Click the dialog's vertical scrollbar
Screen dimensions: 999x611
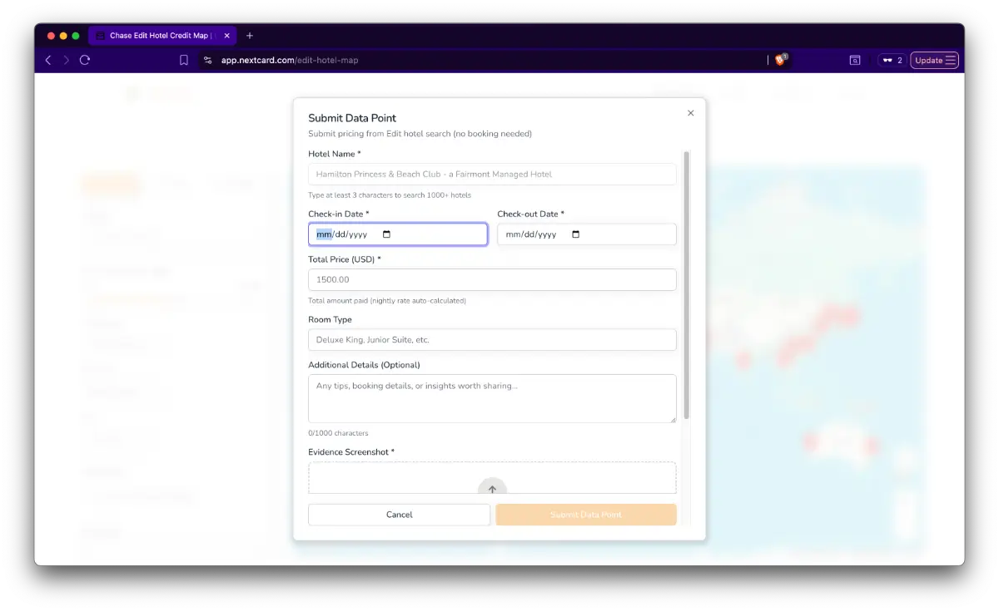[687, 283]
